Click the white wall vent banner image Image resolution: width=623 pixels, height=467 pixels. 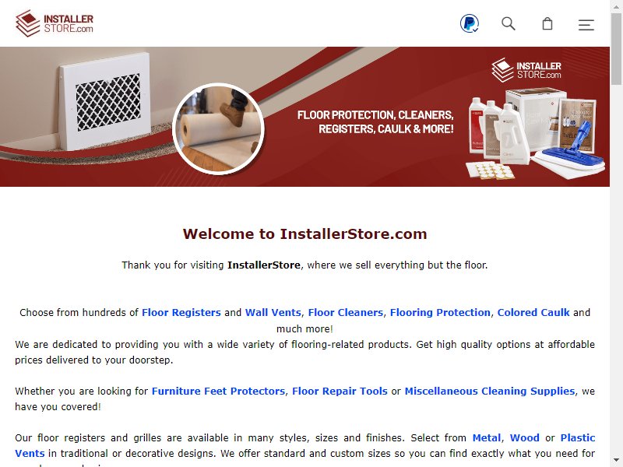105,102
